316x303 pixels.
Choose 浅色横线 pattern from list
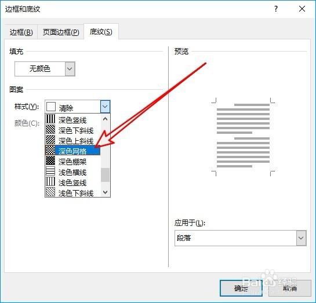[x=72, y=171]
